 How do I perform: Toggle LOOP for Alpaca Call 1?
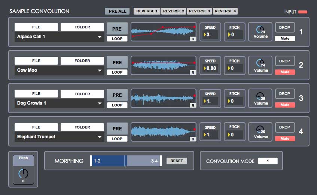117,39
